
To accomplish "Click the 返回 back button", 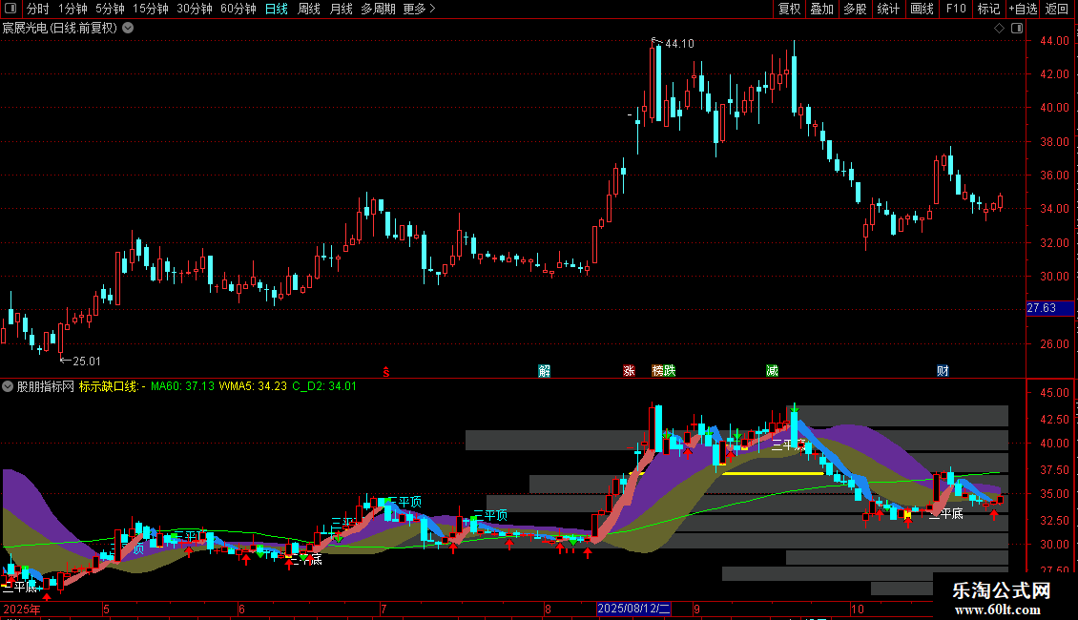I will (x=1057, y=9).
